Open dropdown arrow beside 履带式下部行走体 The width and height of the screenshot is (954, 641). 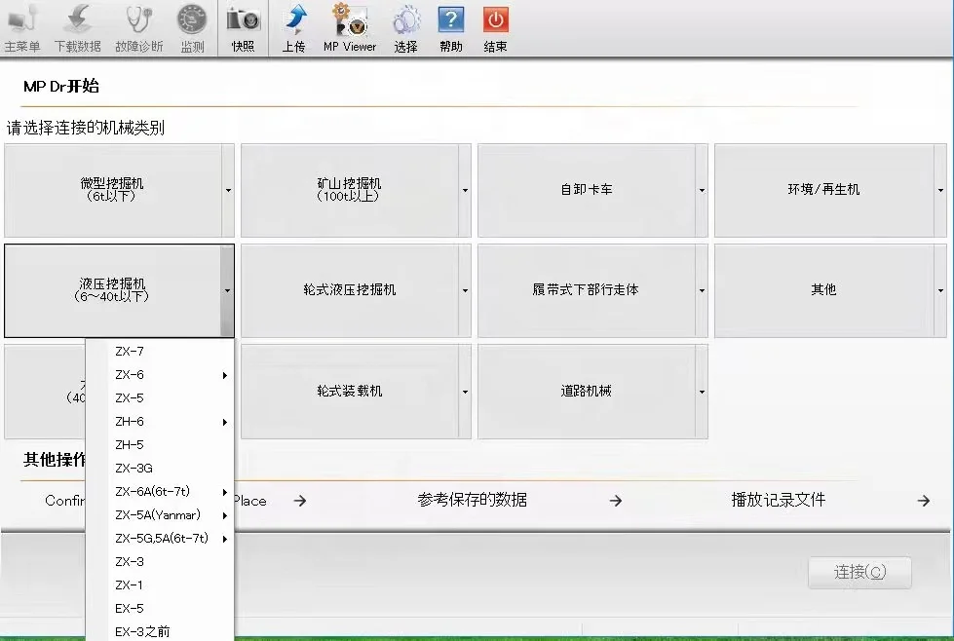(x=702, y=290)
